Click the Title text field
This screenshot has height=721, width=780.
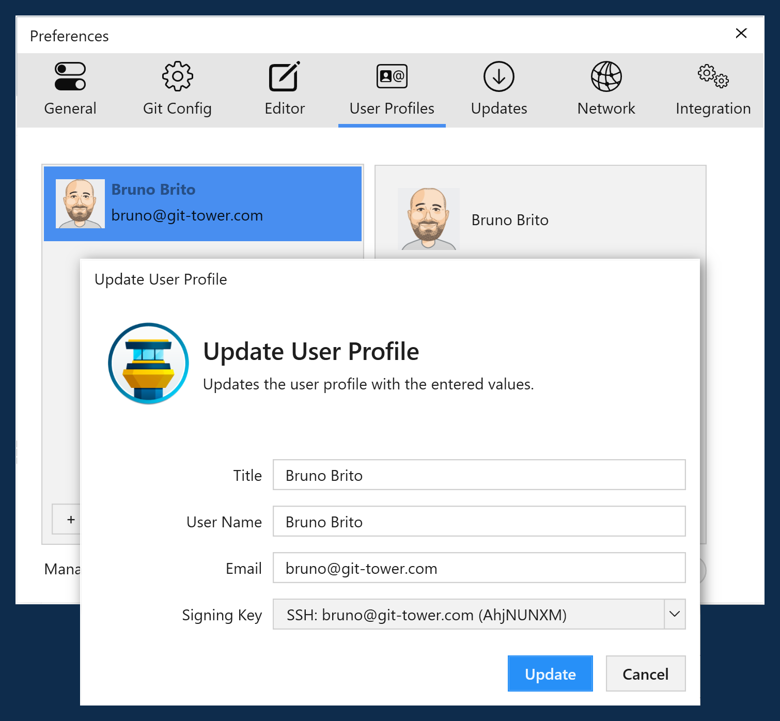(478, 475)
